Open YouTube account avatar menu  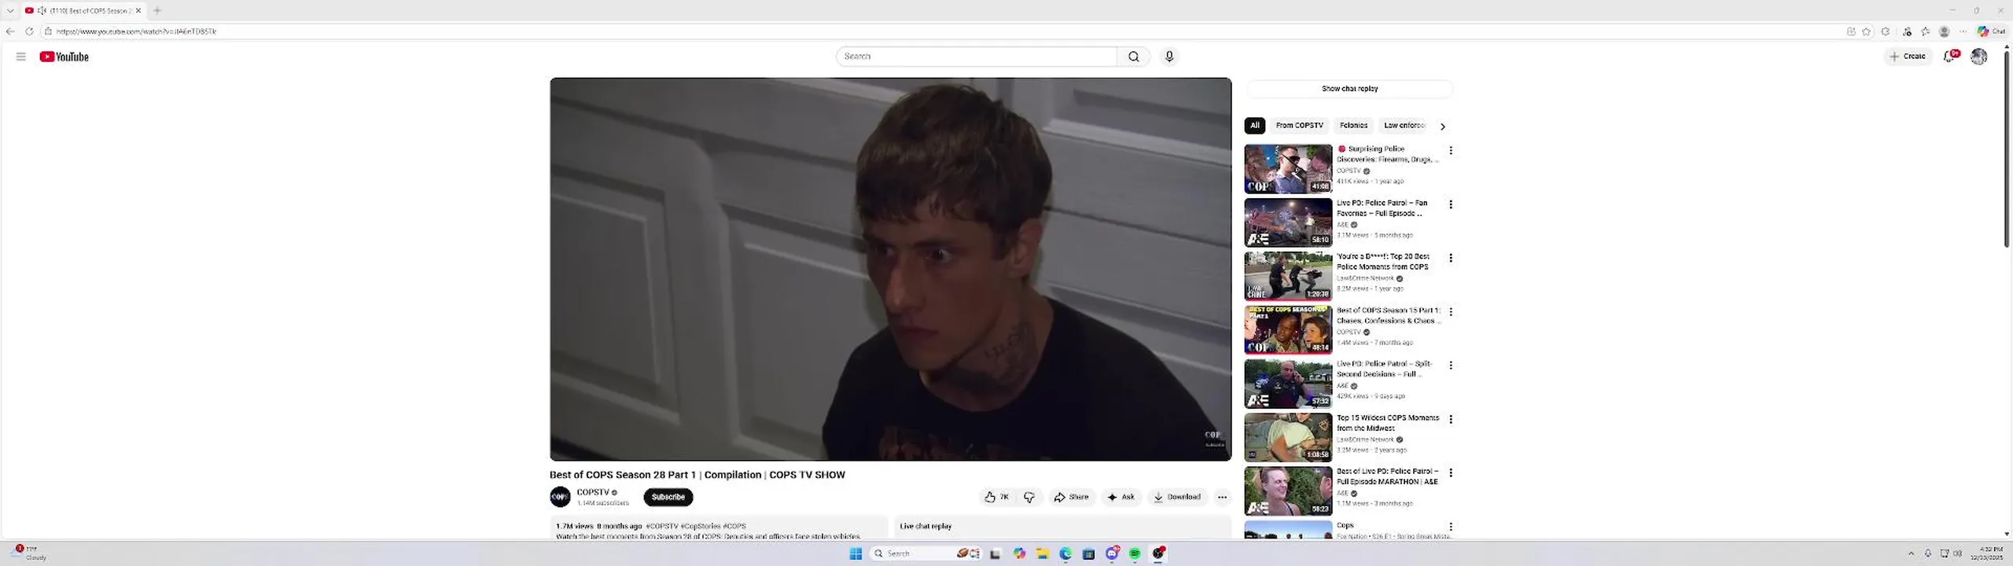coord(1978,56)
